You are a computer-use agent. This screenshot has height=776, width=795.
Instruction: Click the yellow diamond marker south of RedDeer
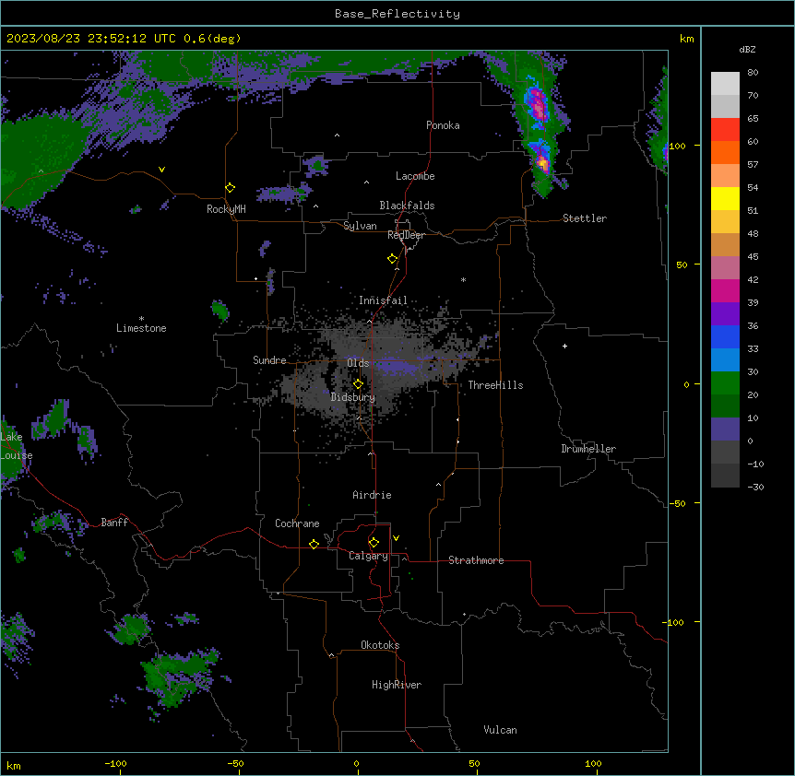coord(392,259)
